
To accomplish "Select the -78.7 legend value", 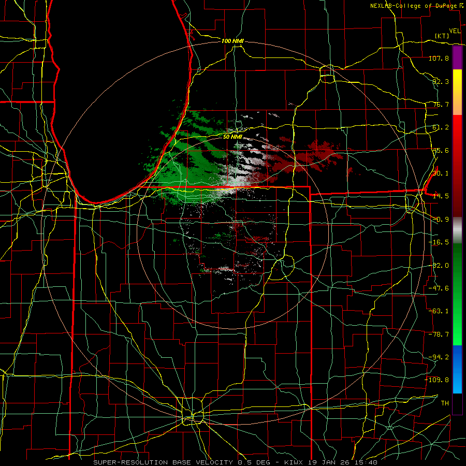I will [x=439, y=334].
